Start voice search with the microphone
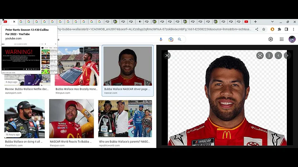The image size is (298, 167). (161, 39)
